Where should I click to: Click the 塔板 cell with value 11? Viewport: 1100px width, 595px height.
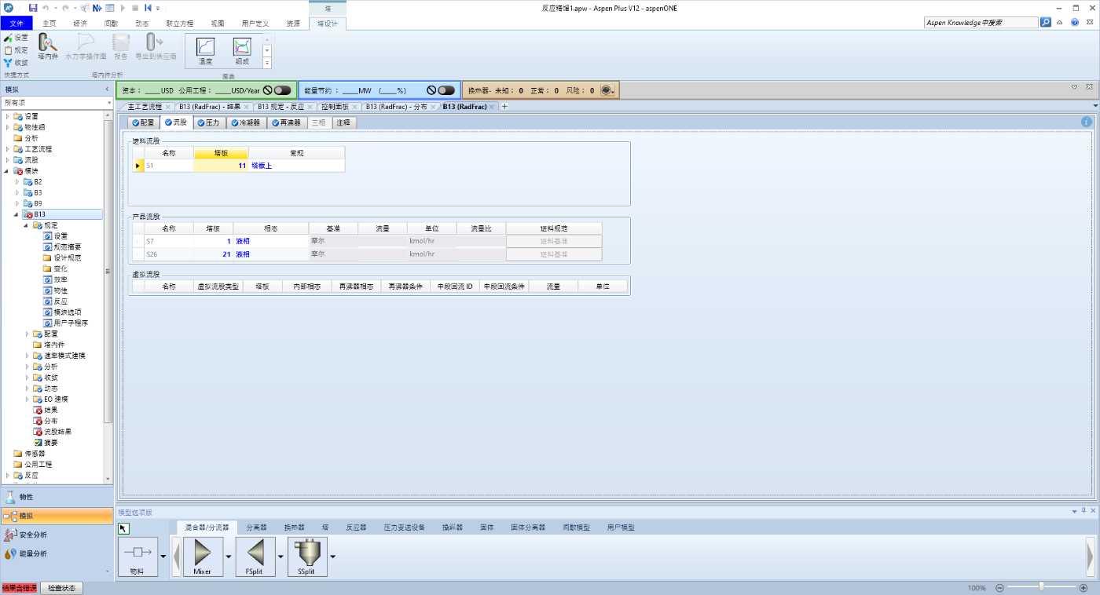click(x=221, y=166)
